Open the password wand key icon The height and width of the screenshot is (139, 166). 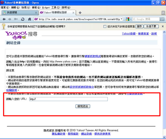click(x=16, y=19)
